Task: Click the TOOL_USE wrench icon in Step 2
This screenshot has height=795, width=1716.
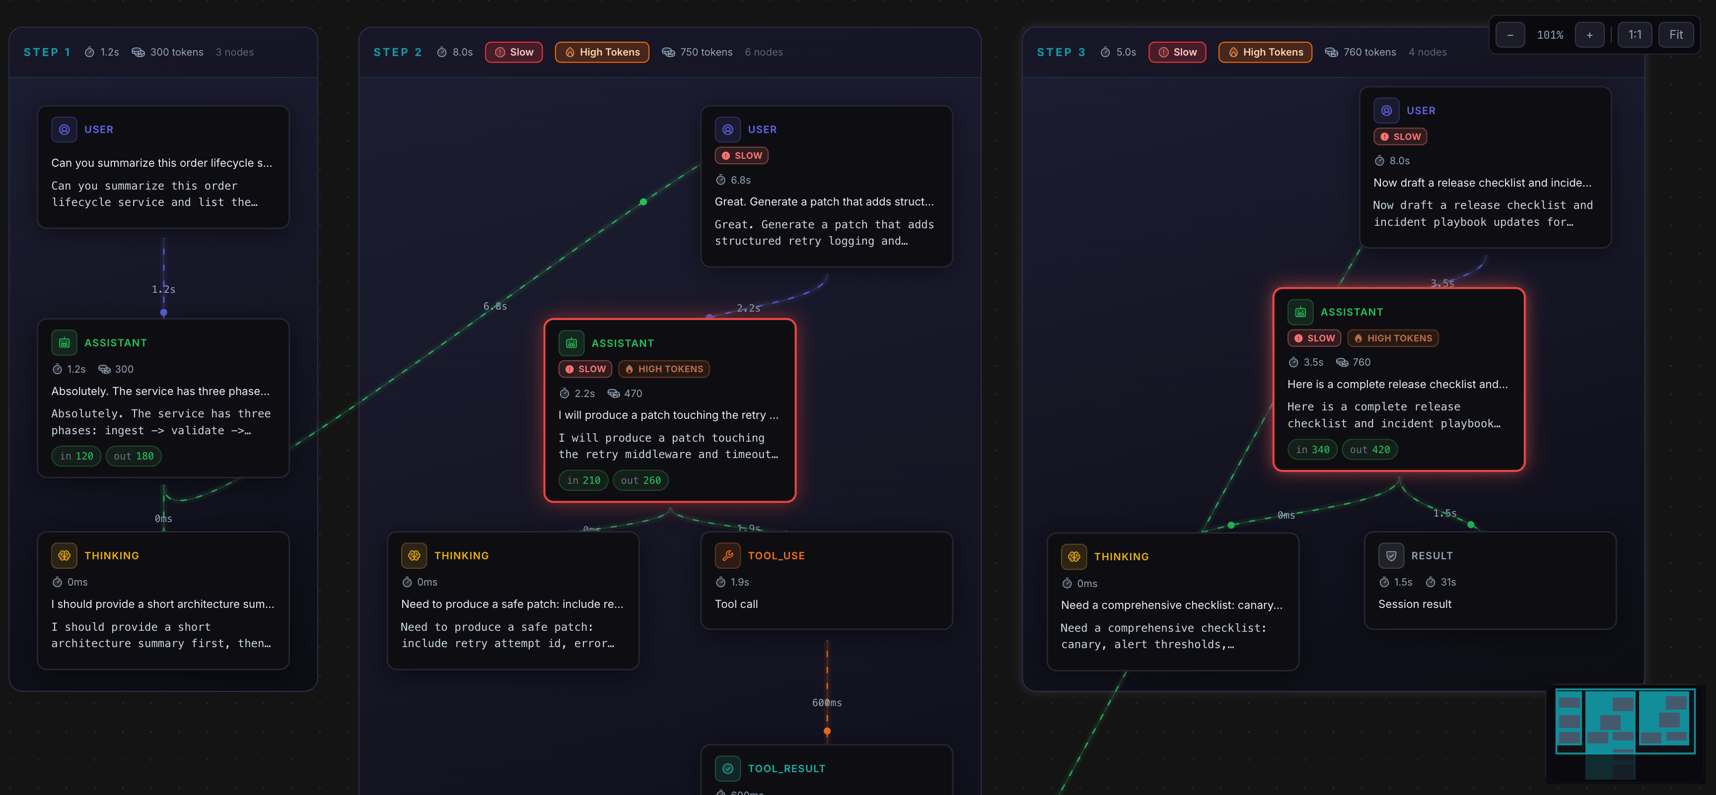Action: click(727, 555)
